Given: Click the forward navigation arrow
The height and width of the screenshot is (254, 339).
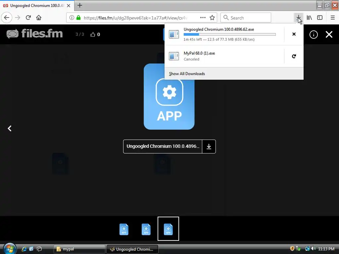Looking at the screenshot, I should pyautogui.click(x=18, y=18).
